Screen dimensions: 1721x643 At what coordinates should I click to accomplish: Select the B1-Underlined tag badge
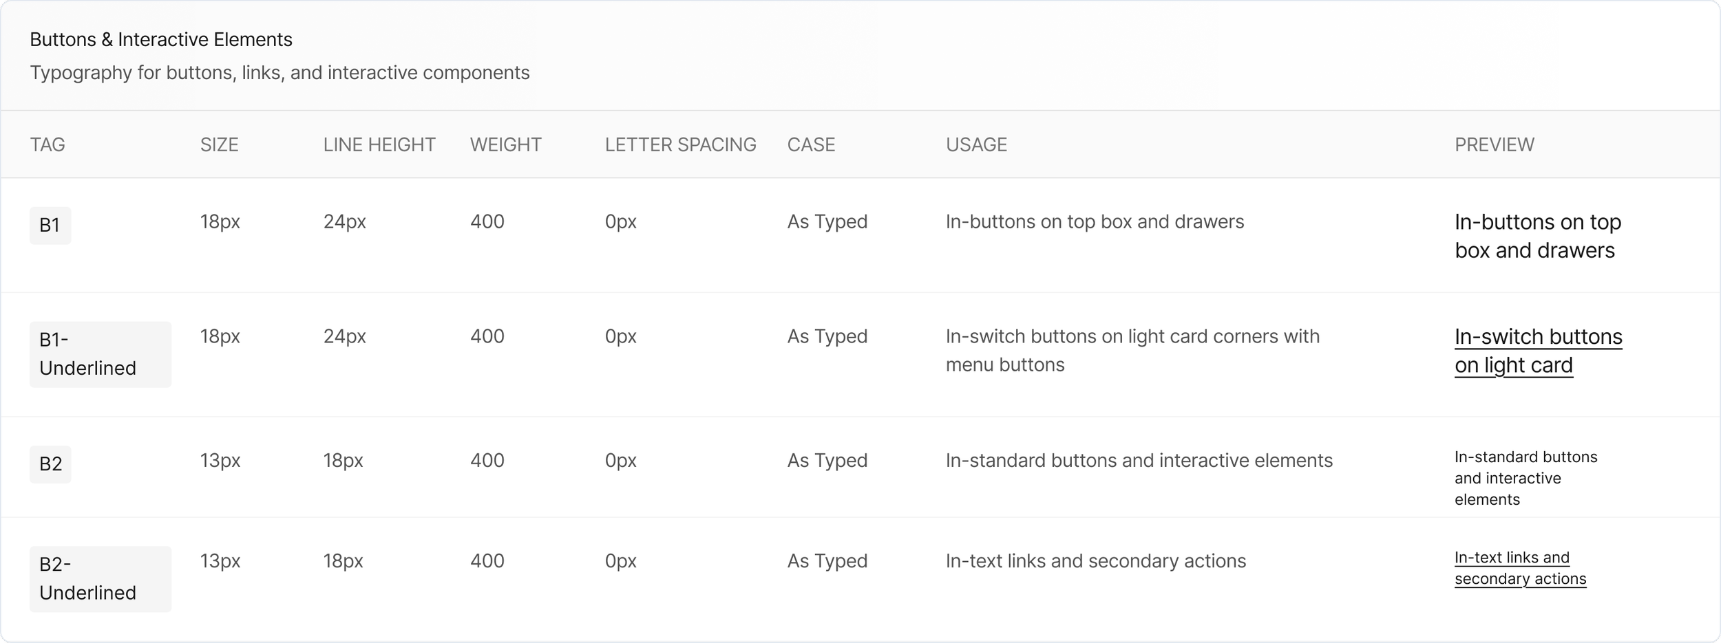[x=101, y=354]
